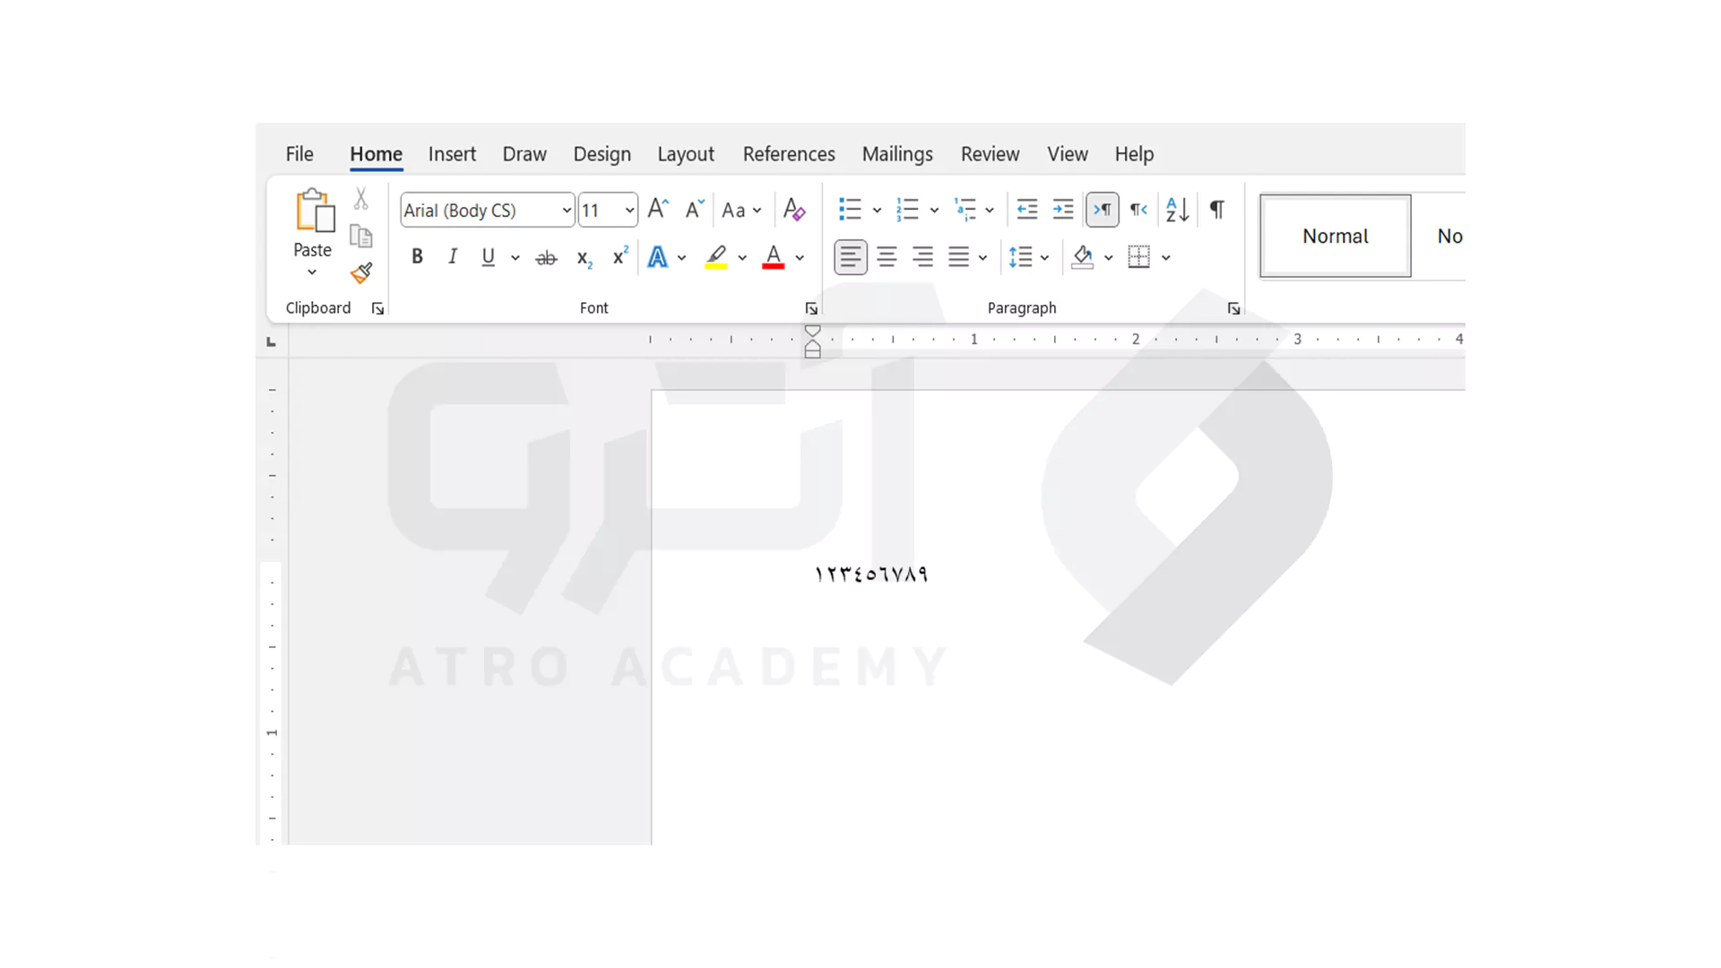
Task: Open the Paragraph dialog launcher
Action: click(1233, 308)
